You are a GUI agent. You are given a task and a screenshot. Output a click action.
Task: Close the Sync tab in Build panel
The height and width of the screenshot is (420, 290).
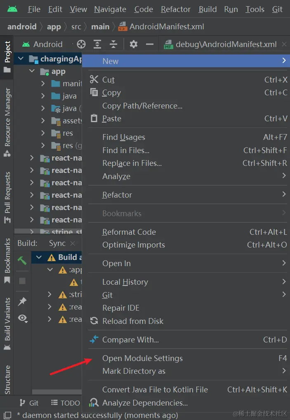pyautogui.click(x=73, y=243)
